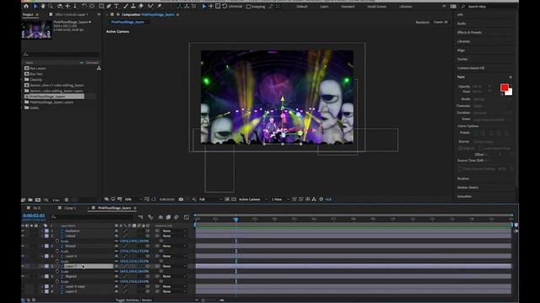This screenshot has width=540, height=303.
Task: Select the Hand tool
Action: pyautogui.click(x=43, y=6)
